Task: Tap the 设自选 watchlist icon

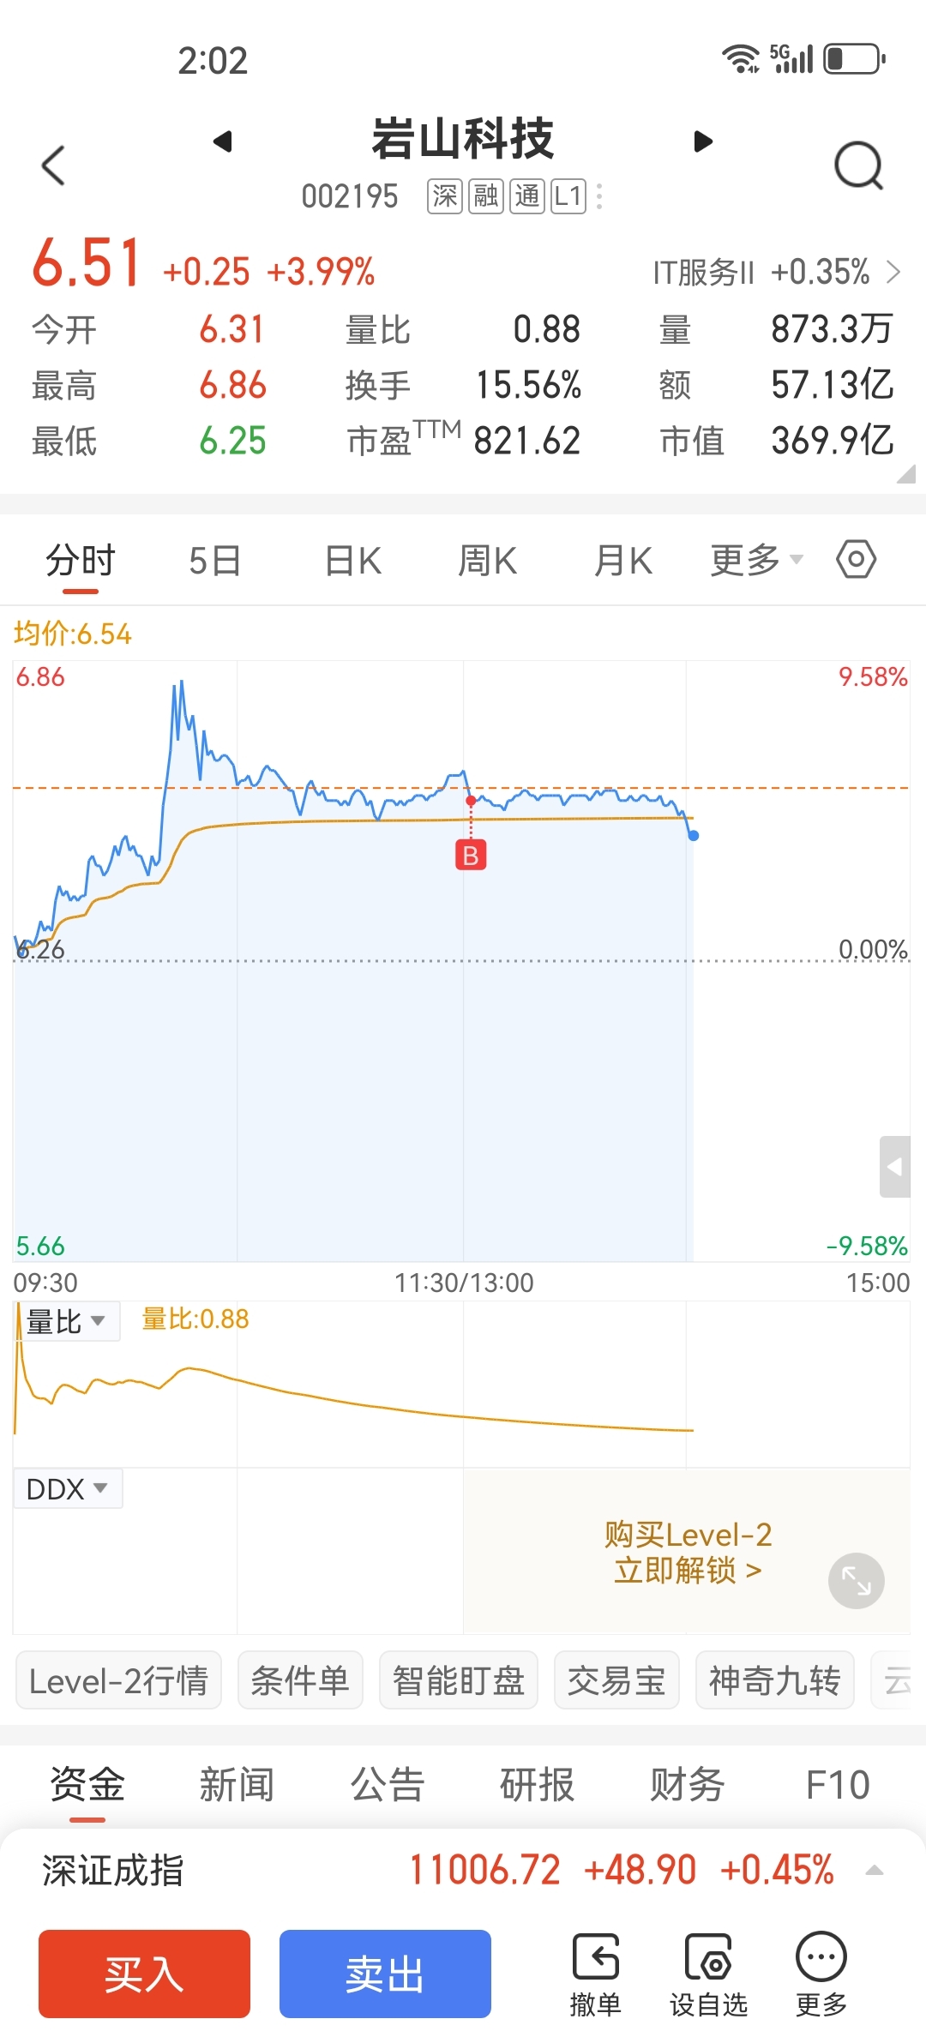Action: [x=708, y=1974]
